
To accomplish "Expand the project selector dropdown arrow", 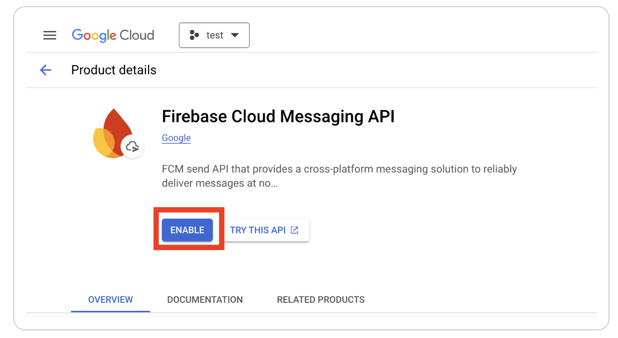I will (234, 35).
